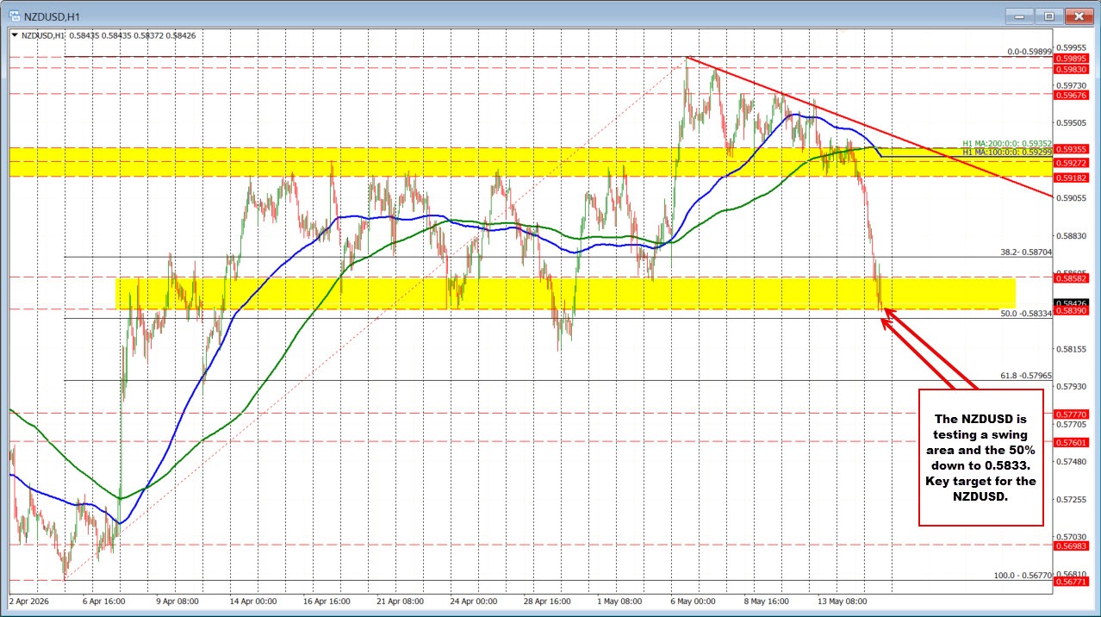This screenshot has width=1101, height=617.
Task: Select the 0.58582 red price label
Action: pyautogui.click(x=1073, y=277)
